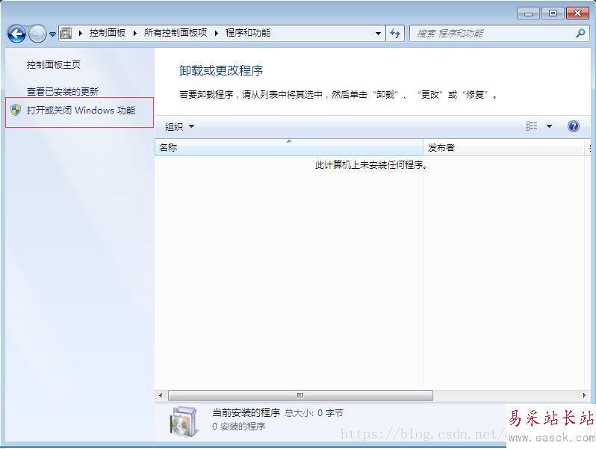Click the horizontal scrollbar thumb
The width and height of the screenshot is (596, 449).
[300, 395]
